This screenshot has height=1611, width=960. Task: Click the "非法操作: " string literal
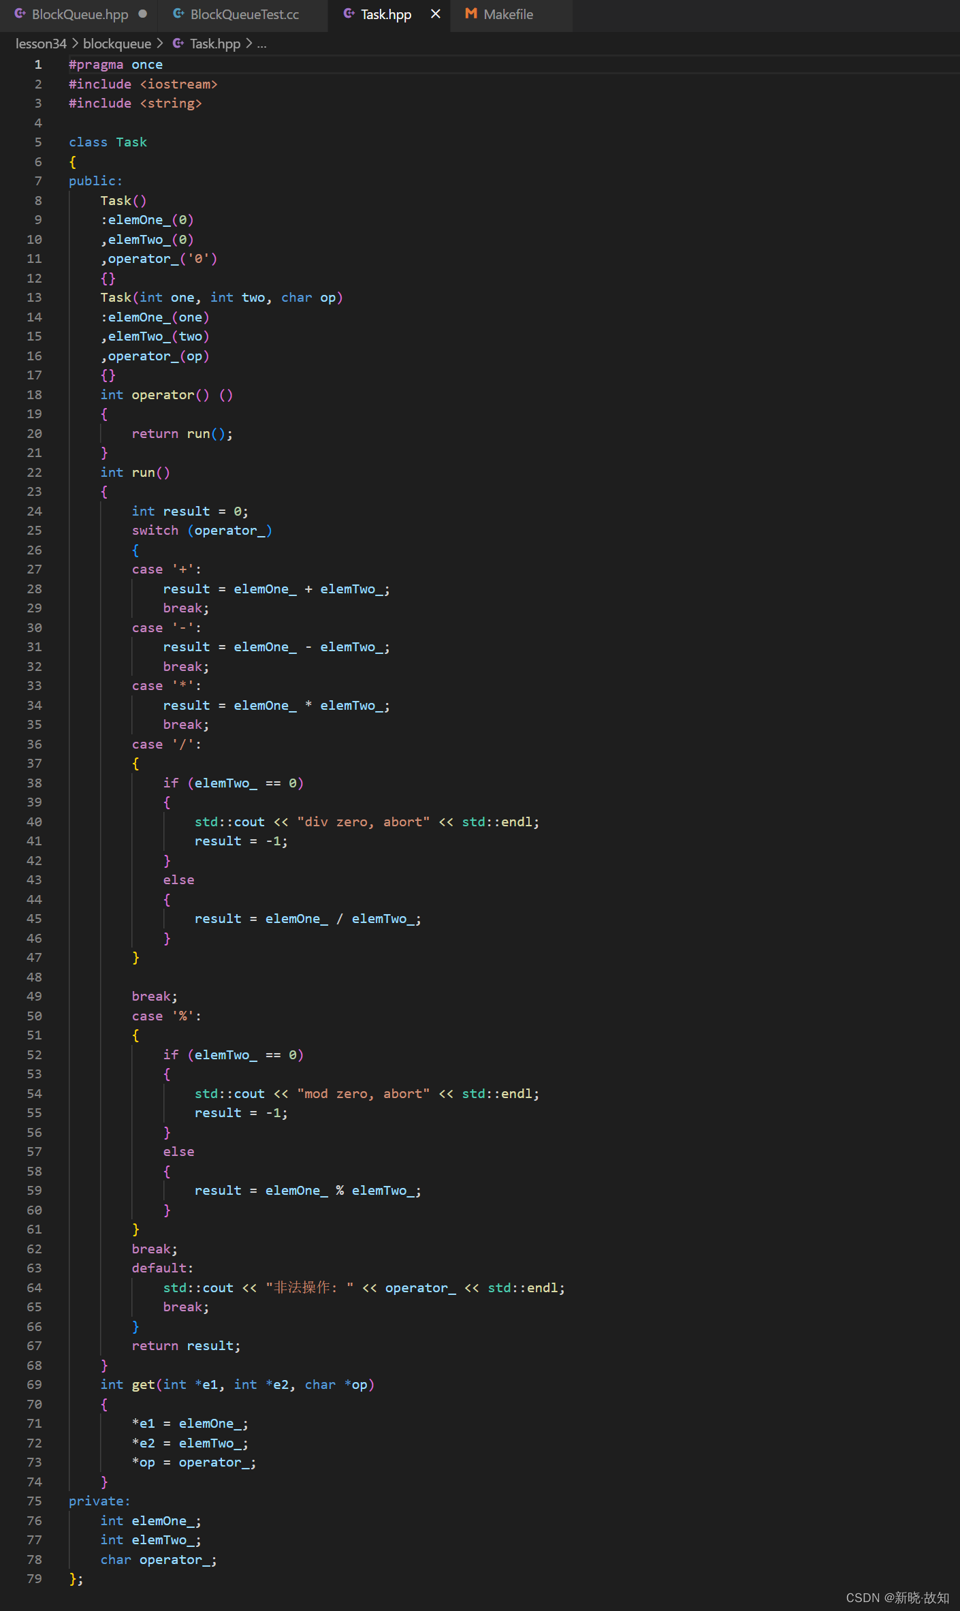click(x=310, y=1288)
